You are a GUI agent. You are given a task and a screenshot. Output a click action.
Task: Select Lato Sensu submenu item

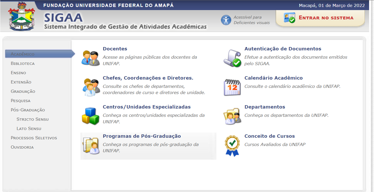click(x=29, y=129)
